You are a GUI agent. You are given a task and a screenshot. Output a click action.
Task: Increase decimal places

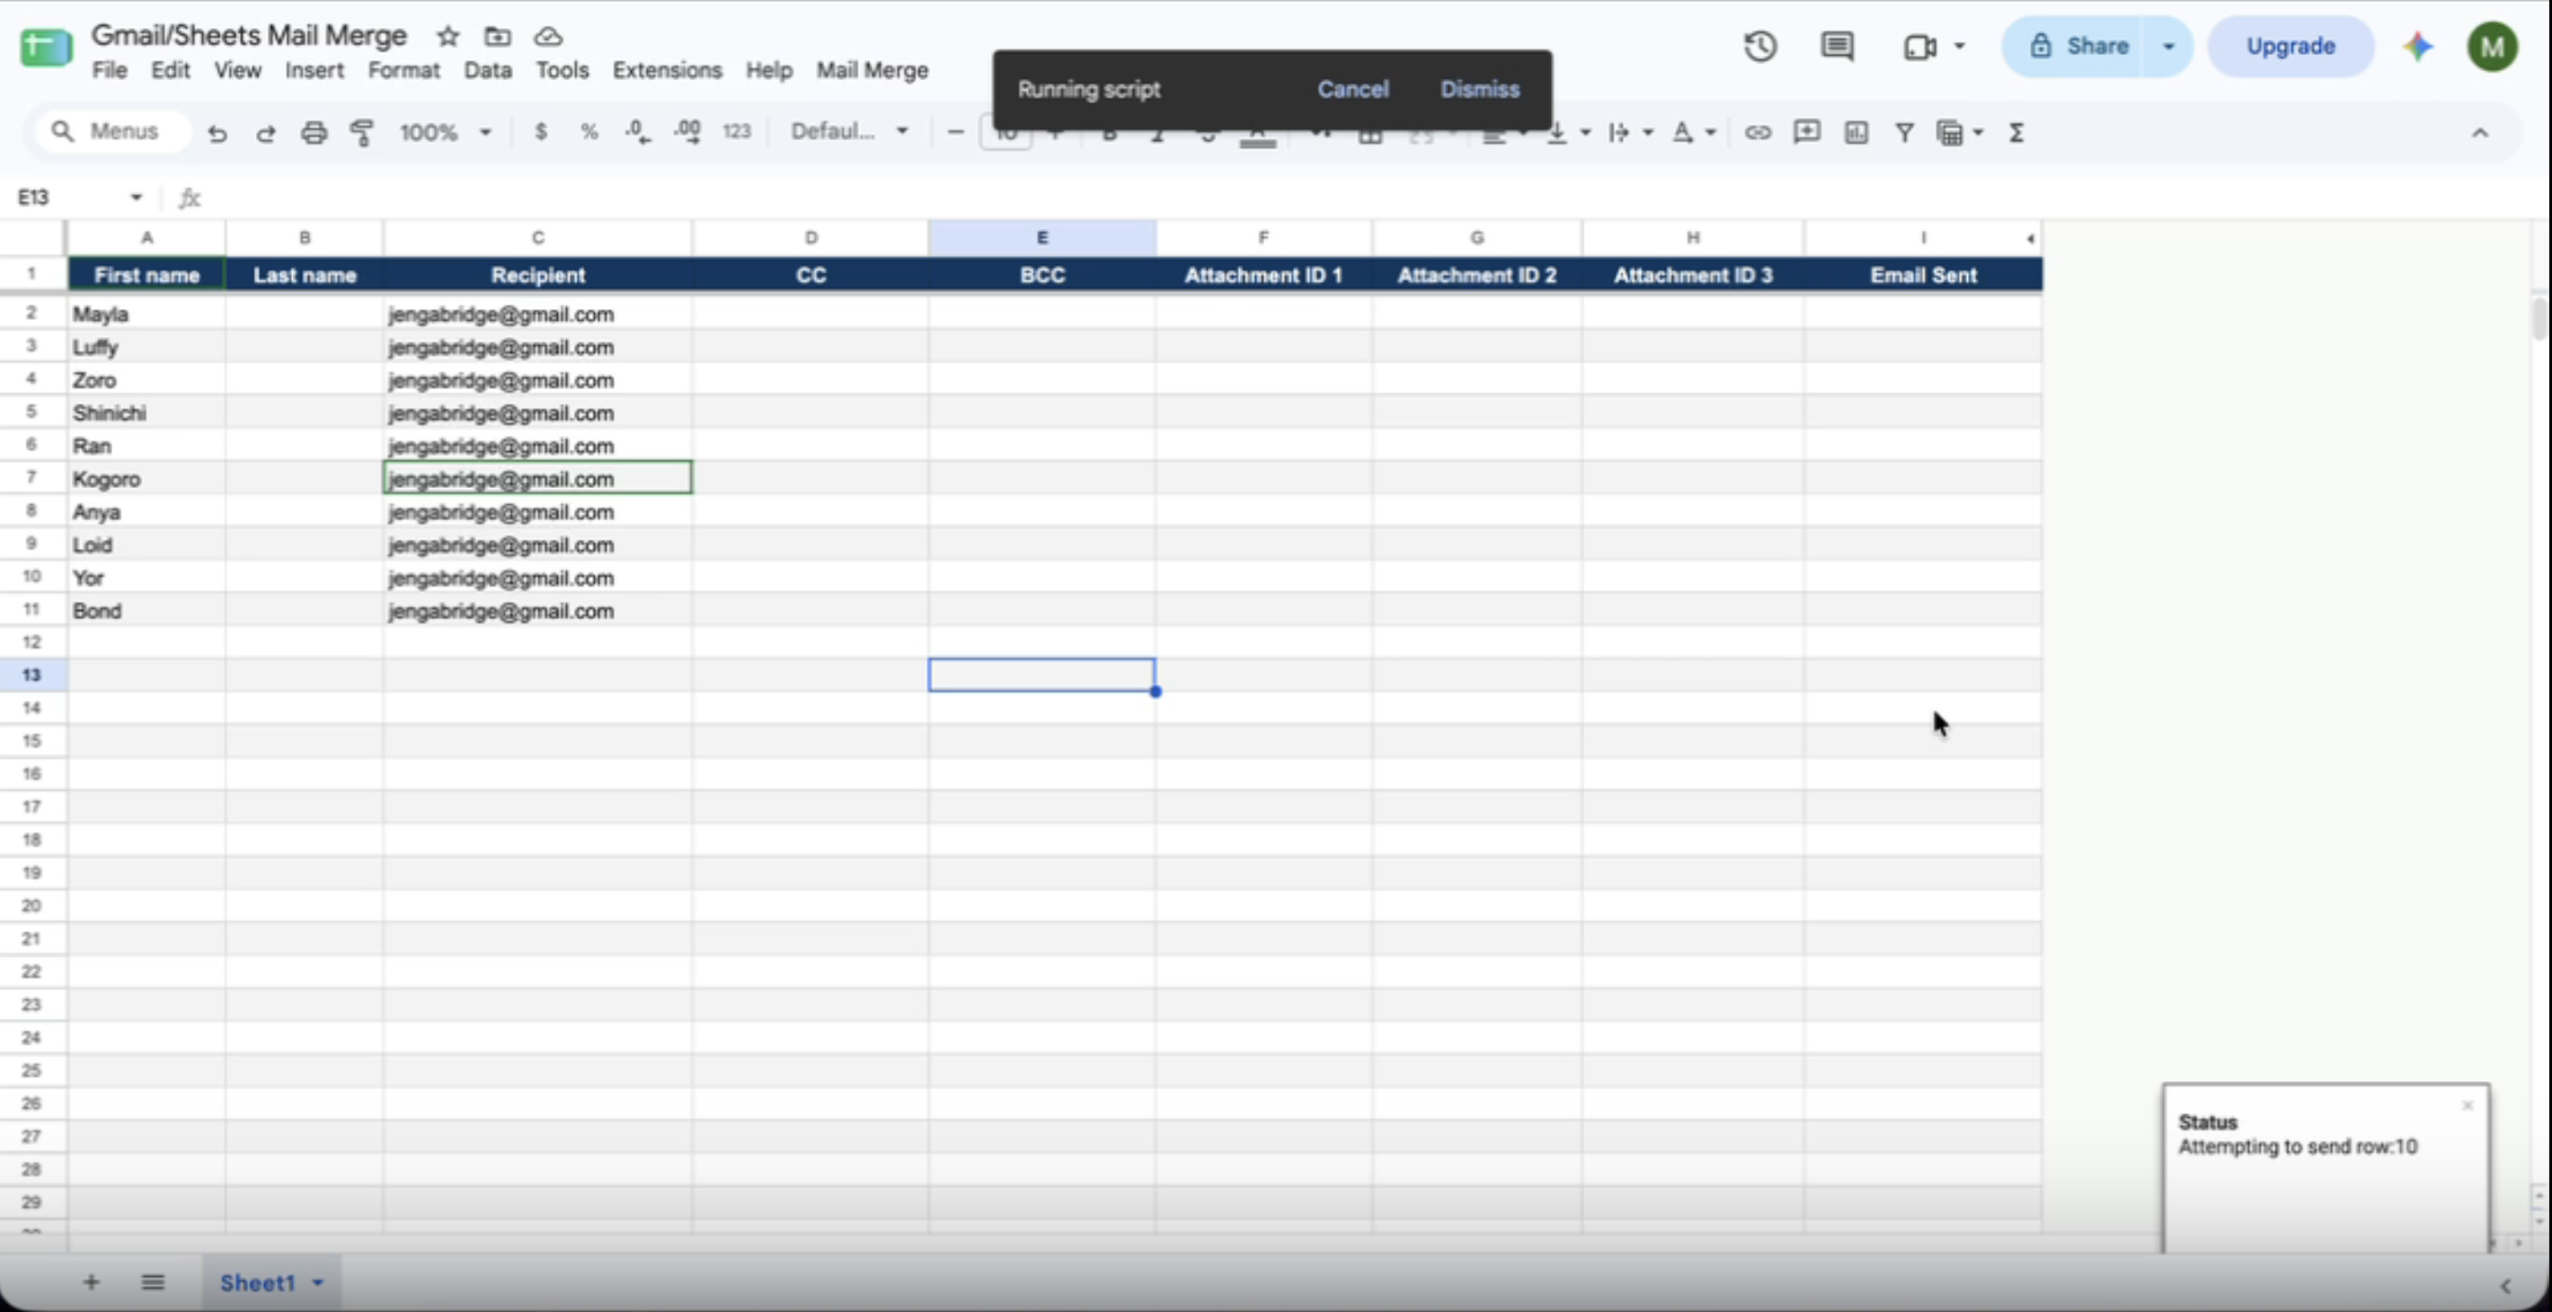click(x=687, y=131)
